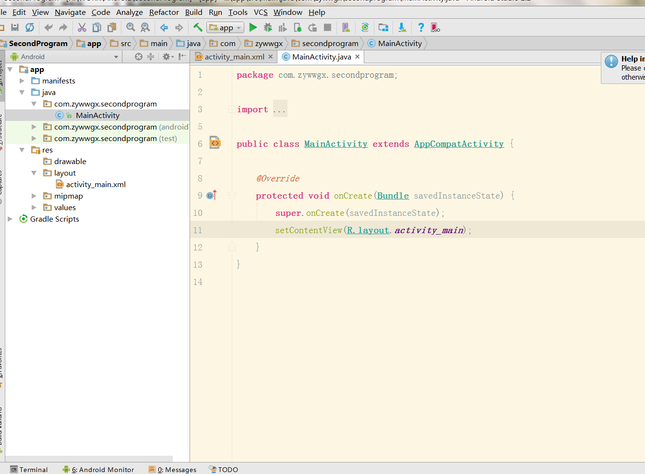645x474 pixels.
Task: Open the Terminal tool window button
Action: point(29,470)
